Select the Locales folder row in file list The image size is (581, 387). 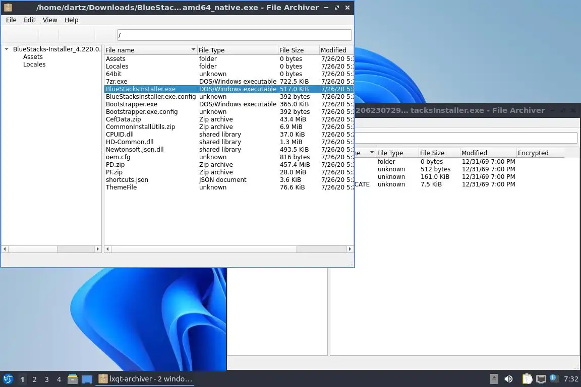tap(229, 67)
